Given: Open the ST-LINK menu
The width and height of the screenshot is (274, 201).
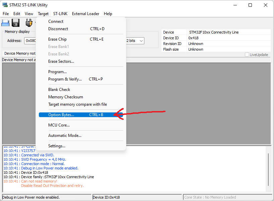Looking at the screenshot, I should [x=60, y=14].
